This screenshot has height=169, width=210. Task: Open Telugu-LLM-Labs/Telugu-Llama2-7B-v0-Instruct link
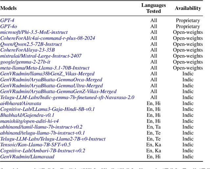(53, 139)
